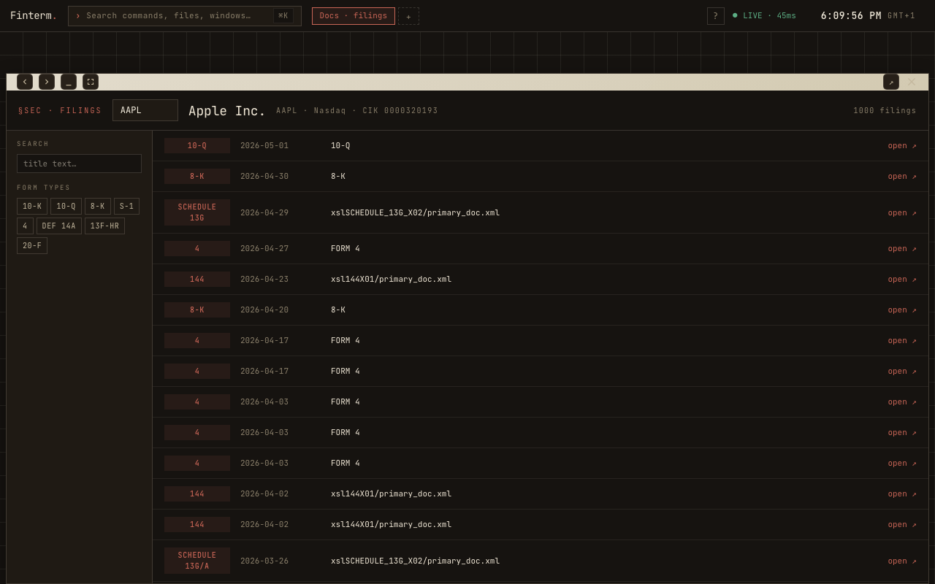Image resolution: width=935 pixels, height=584 pixels.
Task: Add a new tab with the plus button
Action: click(x=408, y=16)
